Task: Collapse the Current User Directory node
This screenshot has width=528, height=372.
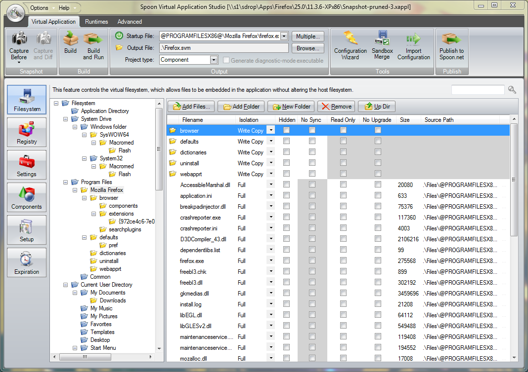Action: tap(65, 285)
